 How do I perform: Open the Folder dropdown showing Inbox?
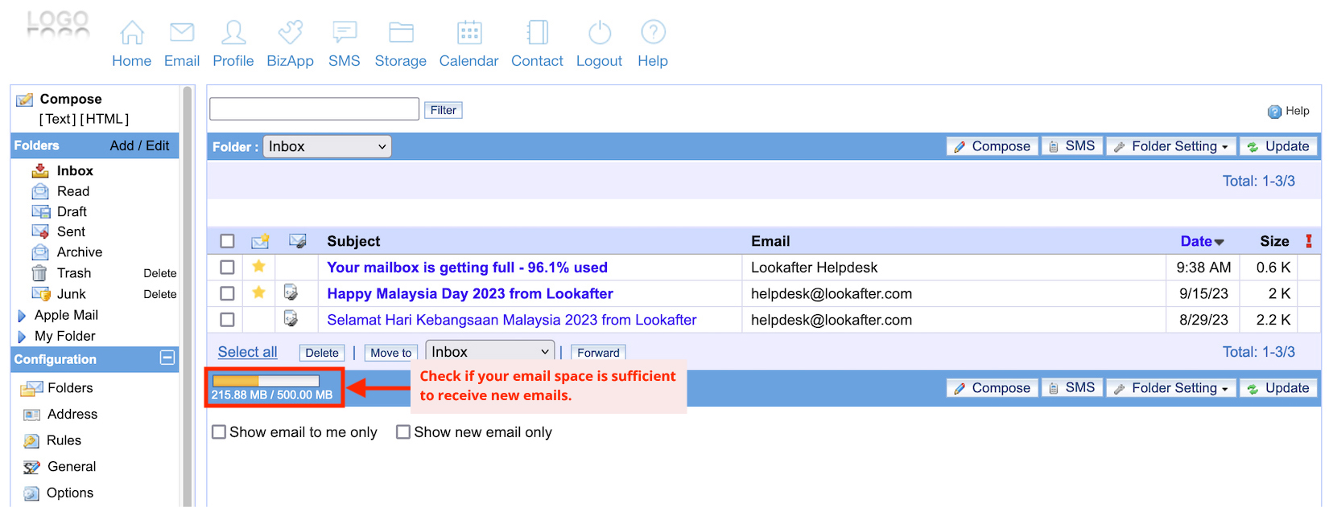tap(327, 146)
